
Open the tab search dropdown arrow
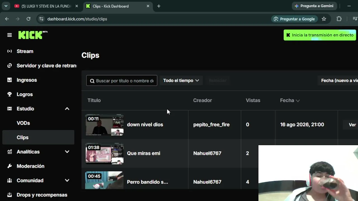pyautogui.click(x=6, y=6)
